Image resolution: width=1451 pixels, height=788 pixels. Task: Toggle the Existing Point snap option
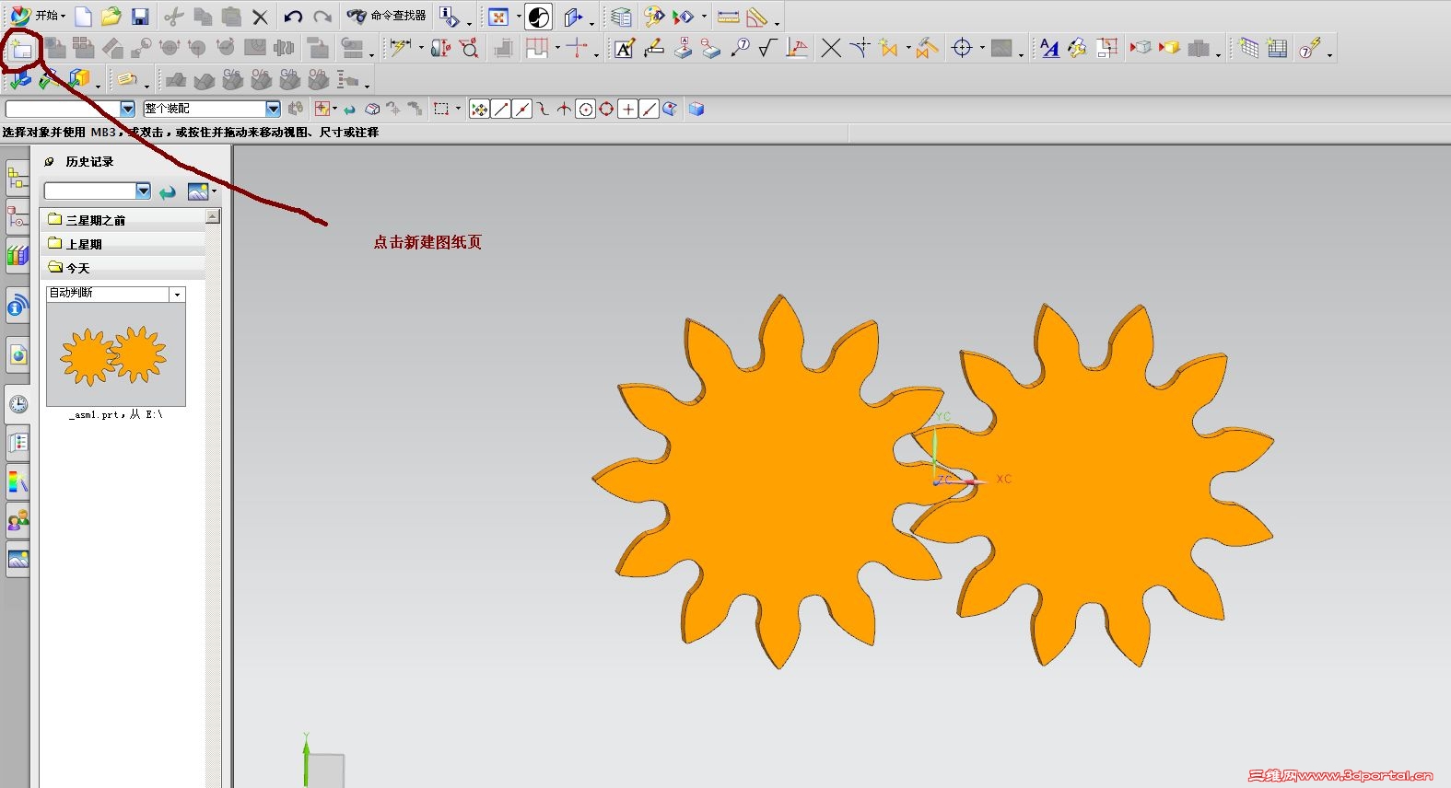(627, 110)
